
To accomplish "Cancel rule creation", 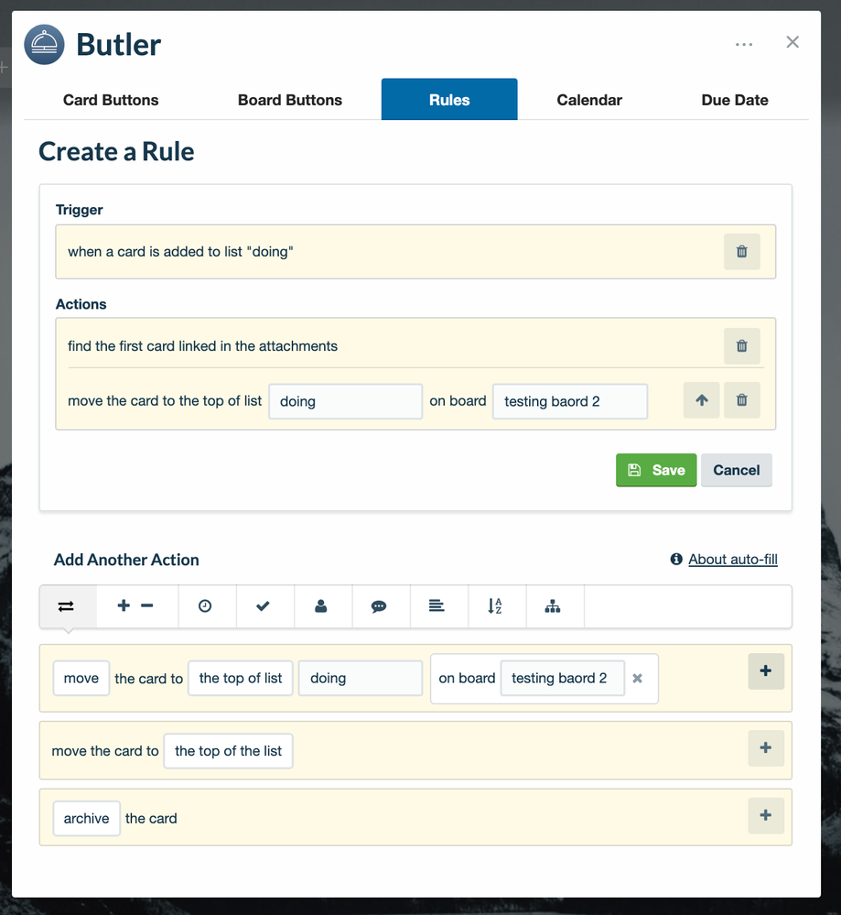I will coord(736,470).
